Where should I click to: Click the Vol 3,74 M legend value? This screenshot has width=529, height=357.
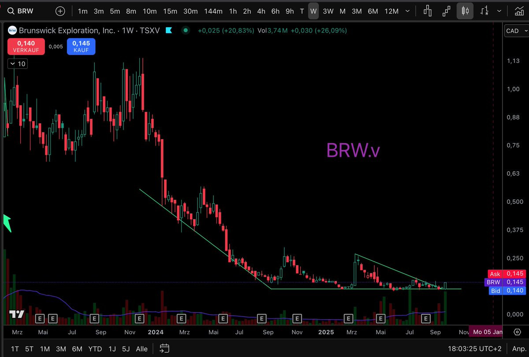point(272,30)
